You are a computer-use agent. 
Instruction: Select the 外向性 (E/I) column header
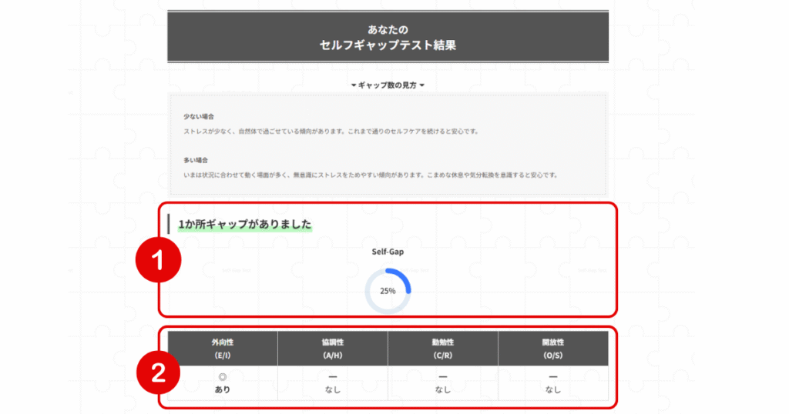[x=222, y=348]
